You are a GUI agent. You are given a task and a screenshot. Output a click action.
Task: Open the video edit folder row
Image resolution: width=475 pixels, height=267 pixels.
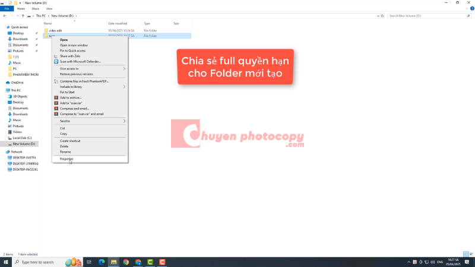(117, 31)
